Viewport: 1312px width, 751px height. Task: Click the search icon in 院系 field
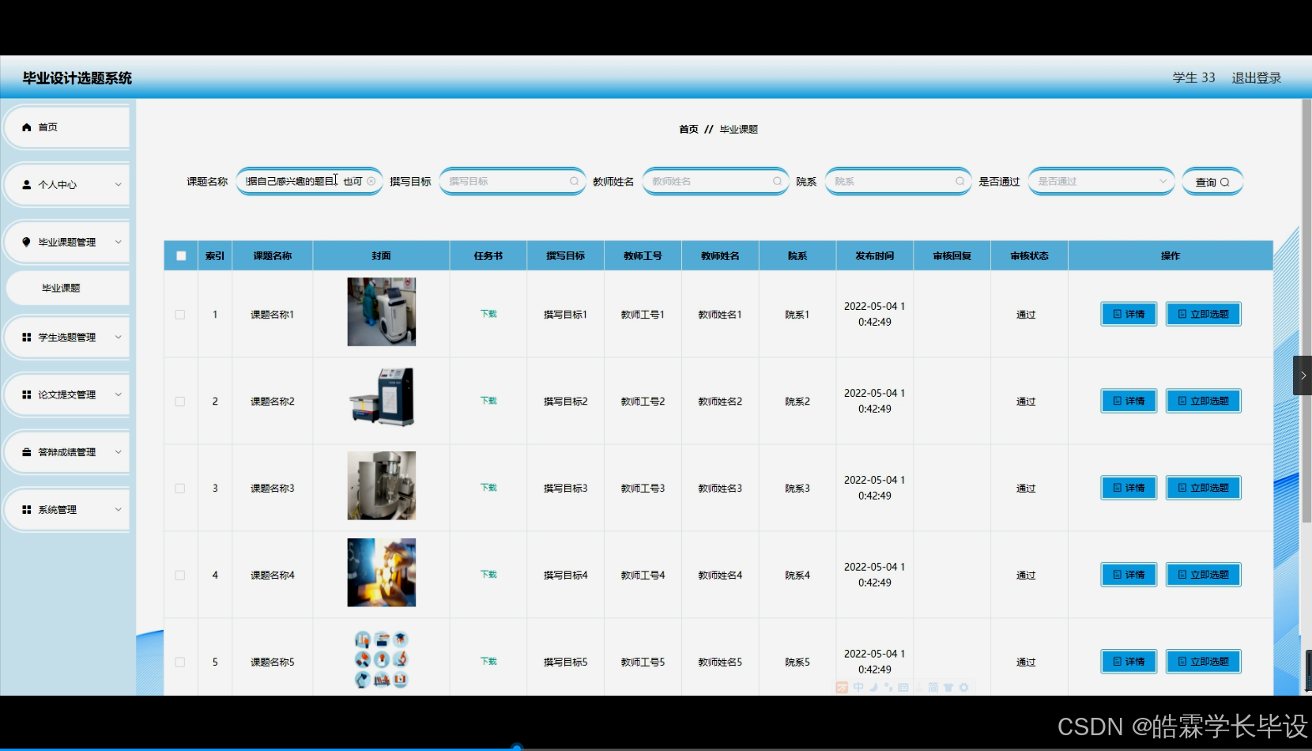pos(960,181)
